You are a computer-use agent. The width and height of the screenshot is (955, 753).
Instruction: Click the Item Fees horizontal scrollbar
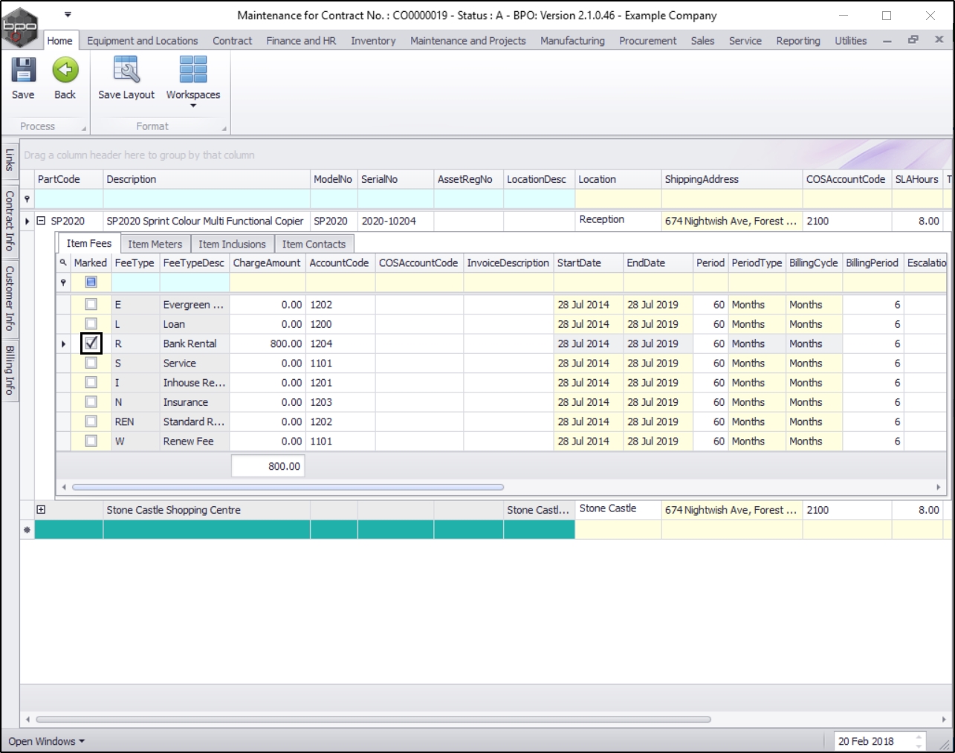(288, 488)
